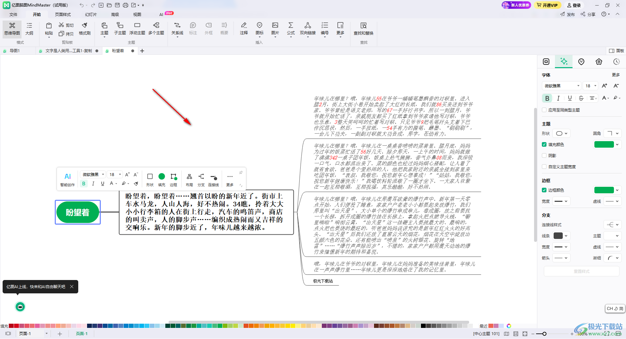Click the 开通VIP button
The height and width of the screenshot is (339, 626).
(x=547, y=5)
